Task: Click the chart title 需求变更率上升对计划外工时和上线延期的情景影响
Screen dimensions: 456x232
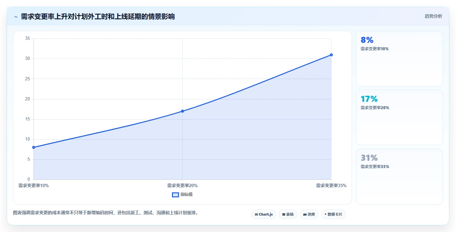Action: 98,16
